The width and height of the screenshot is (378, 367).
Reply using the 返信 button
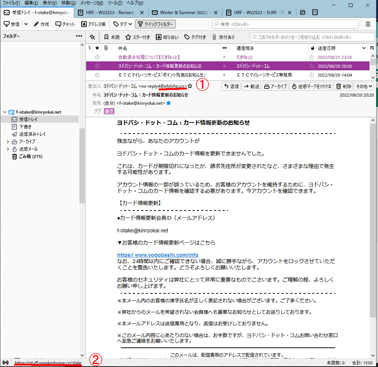pyautogui.click(x=231, y=86)
